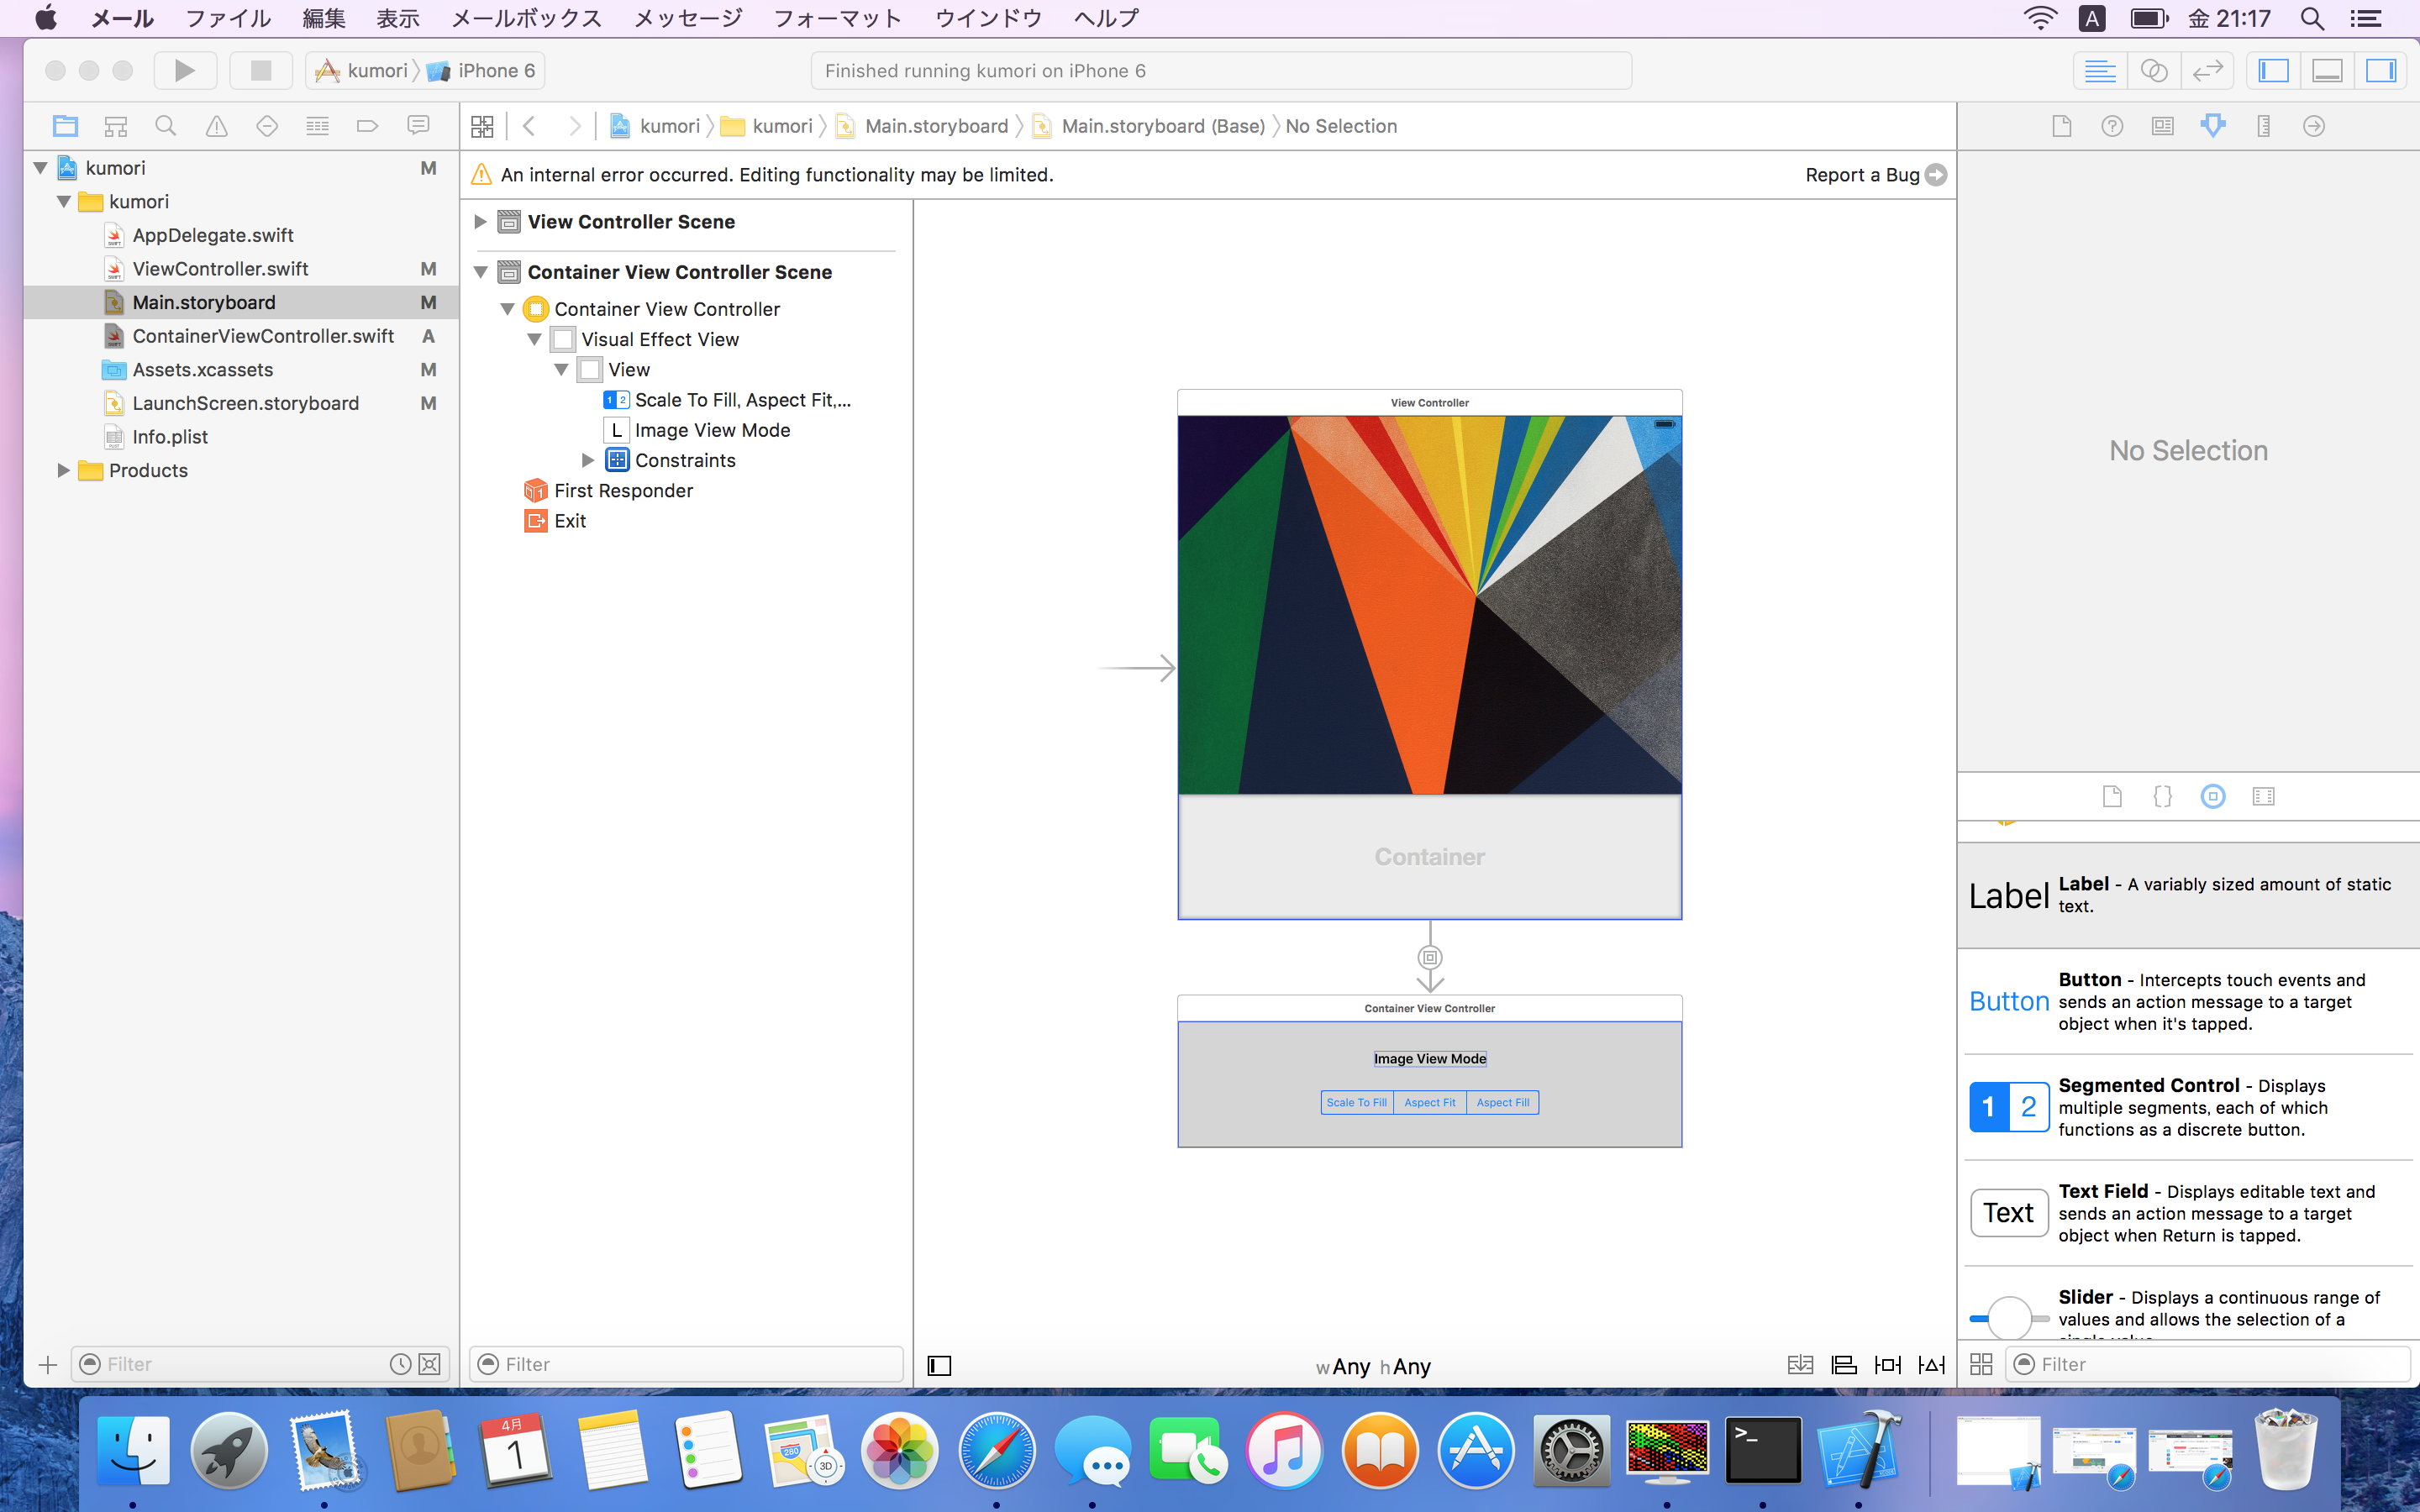This screenshot has width=2420, height=1512.
Task: Show the File inspector
Action: 2062,126
